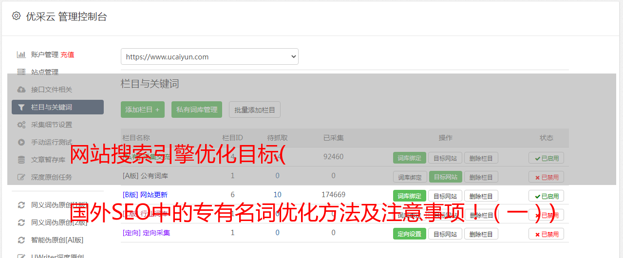This screenshot has width=623, height=258.
Task: Click the play icon for 手动运行测试
Action: point(21,142)
